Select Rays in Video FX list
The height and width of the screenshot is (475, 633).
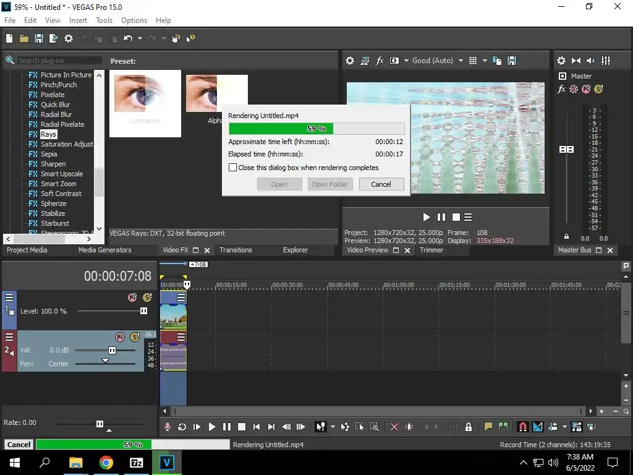(48, 134)
